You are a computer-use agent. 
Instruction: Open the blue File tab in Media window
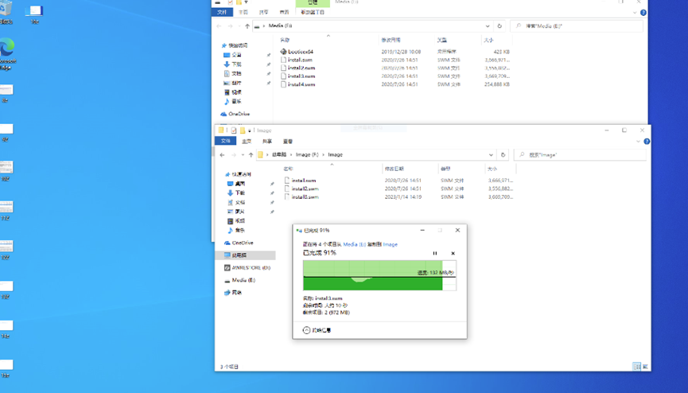point(222,12)
